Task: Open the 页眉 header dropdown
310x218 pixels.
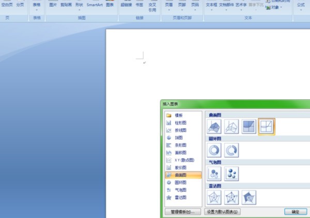Action: click(x=169, y=6)
